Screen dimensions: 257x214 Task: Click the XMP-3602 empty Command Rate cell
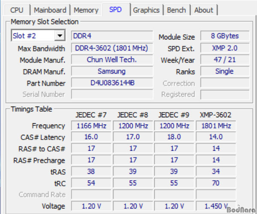click(216, 194)
